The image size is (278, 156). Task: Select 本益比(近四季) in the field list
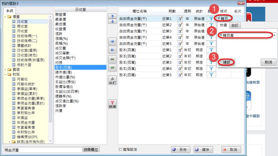click(x=67, y=92)
